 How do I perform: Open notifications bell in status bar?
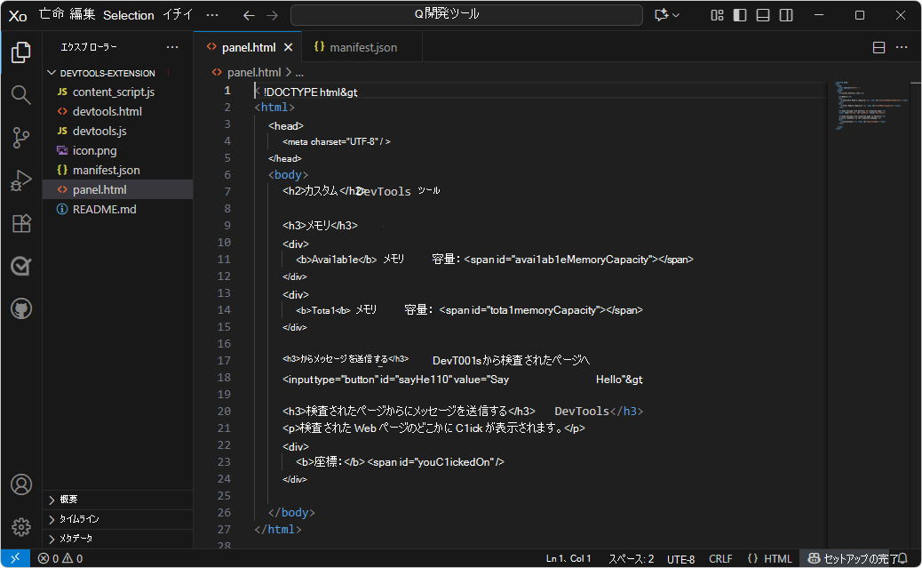[902, 558]
